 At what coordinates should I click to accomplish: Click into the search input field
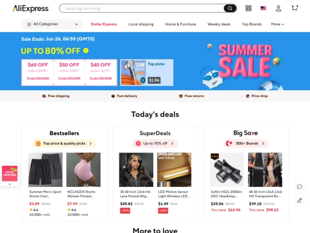142,8
